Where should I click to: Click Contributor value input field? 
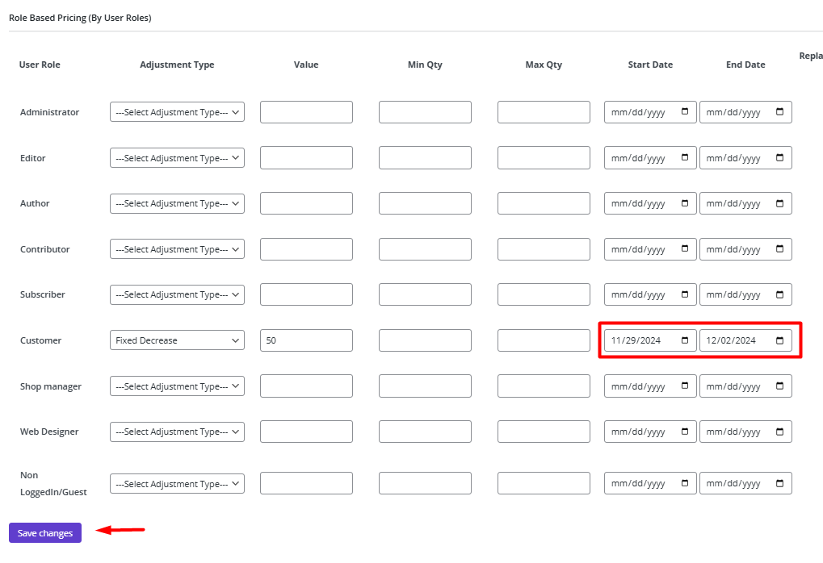306,249
